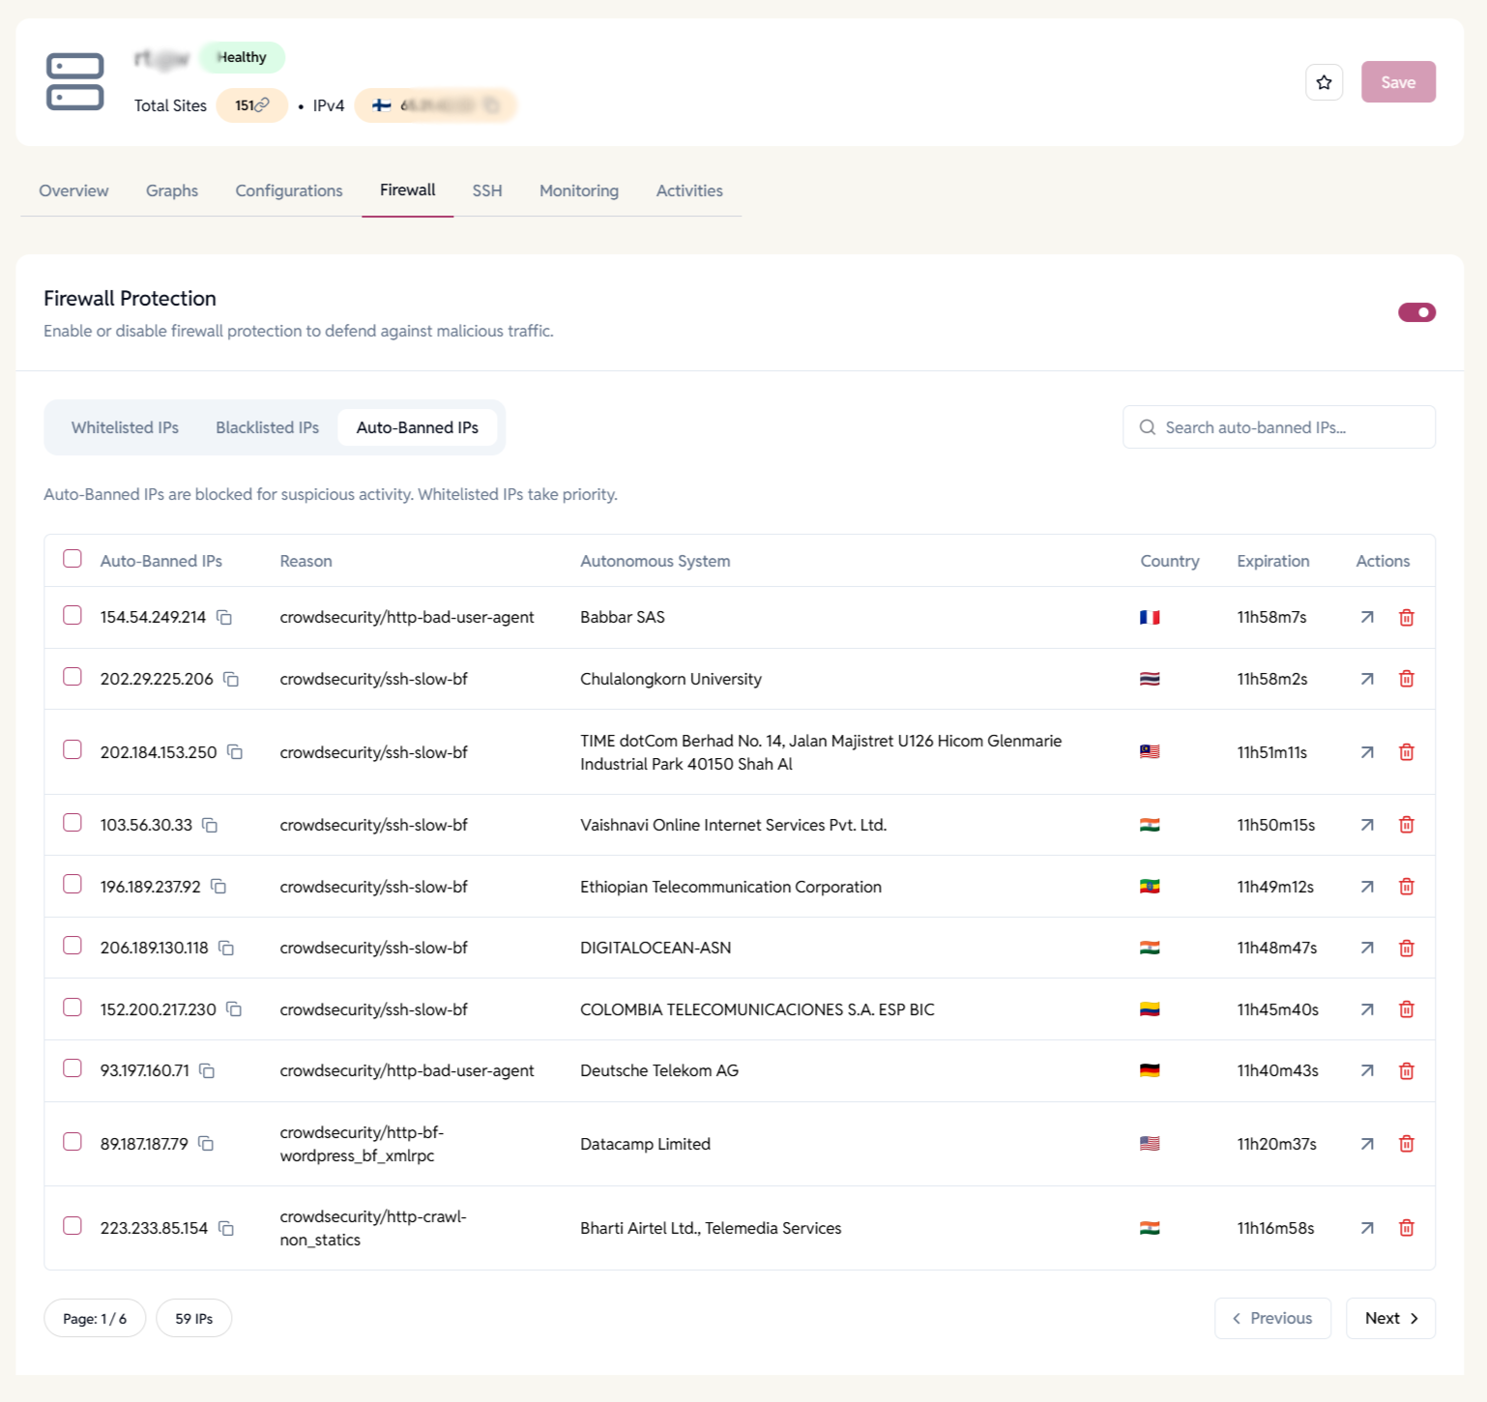Image resolution: width=1487 pixels, height=1402 pixels.
Task: Switch to Blacklisted IPs tab
Action: (267, 427)
